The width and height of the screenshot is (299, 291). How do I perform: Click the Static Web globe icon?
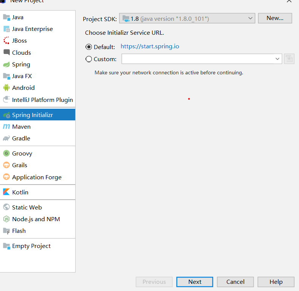(6, 207)
